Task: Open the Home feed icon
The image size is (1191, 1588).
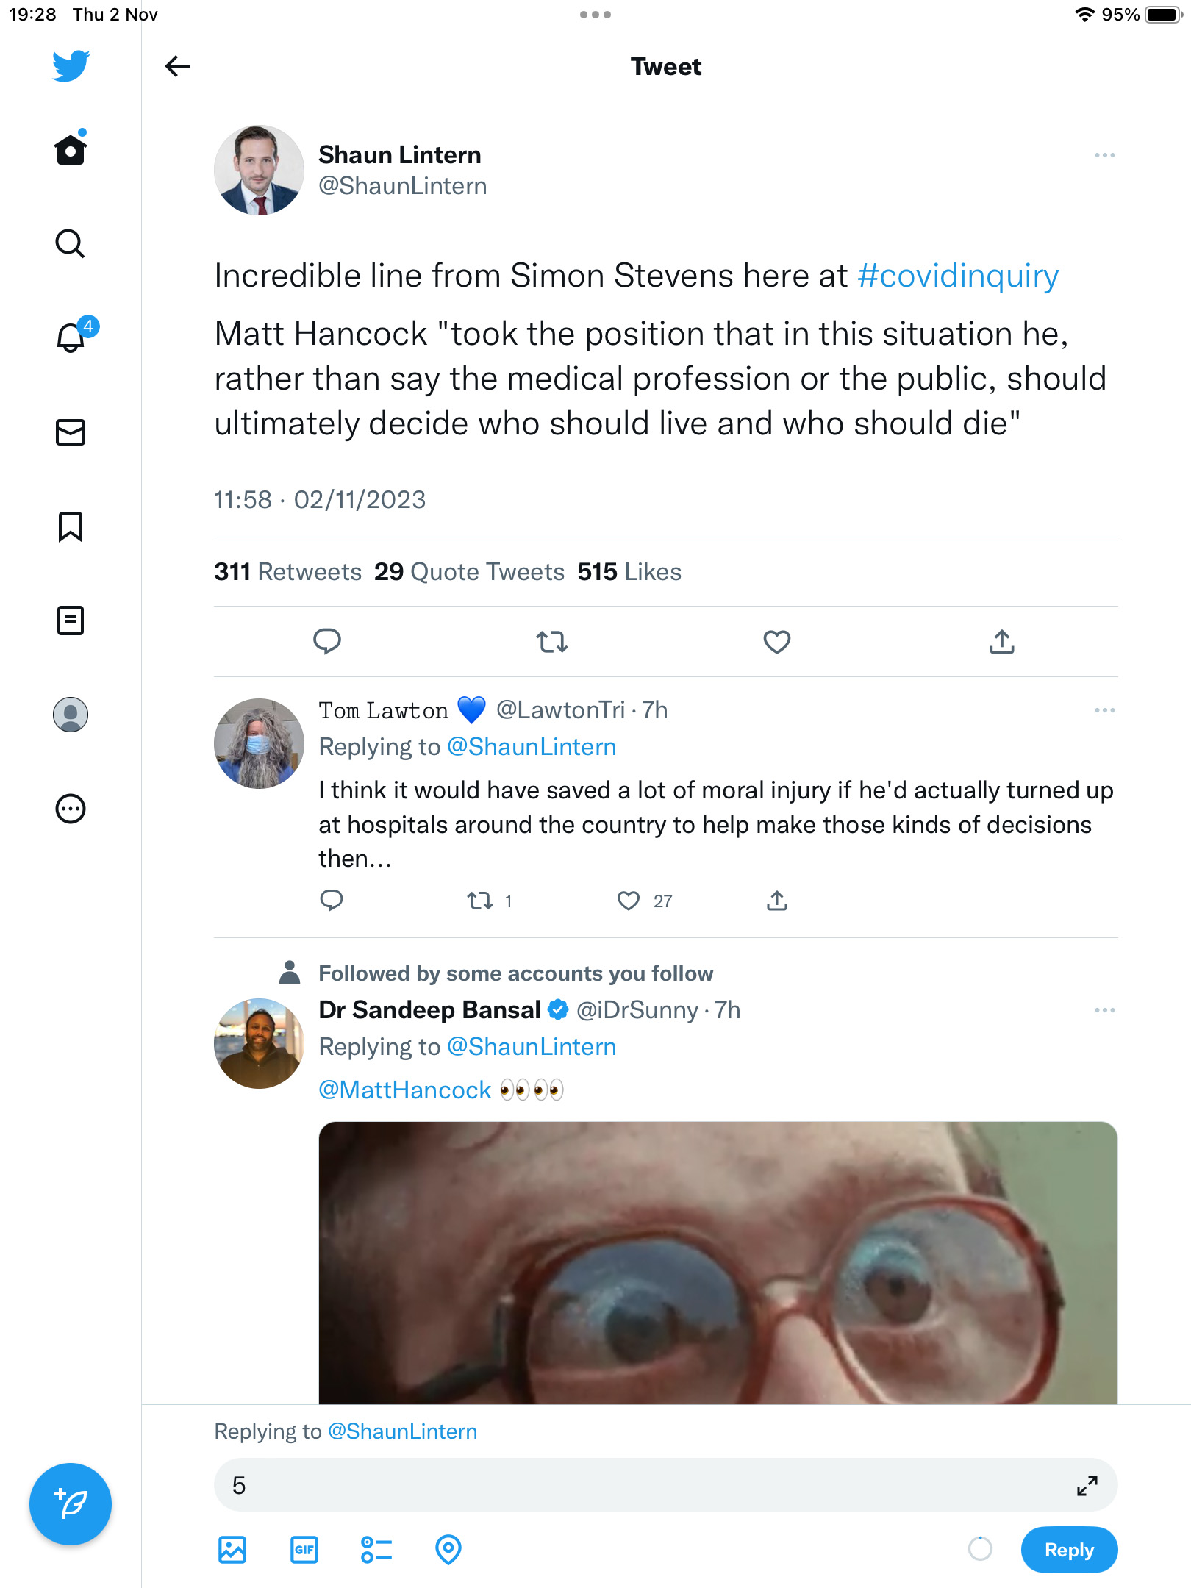Action: 71,149
